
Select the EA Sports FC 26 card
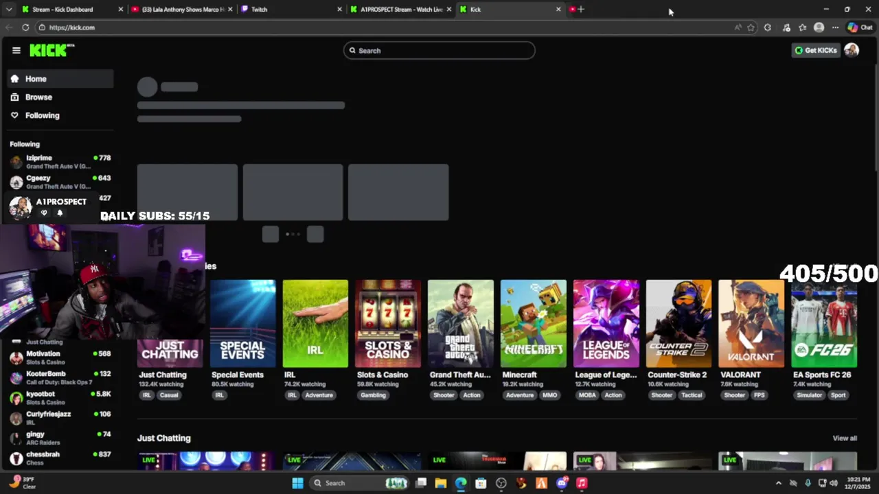(824, 324)
